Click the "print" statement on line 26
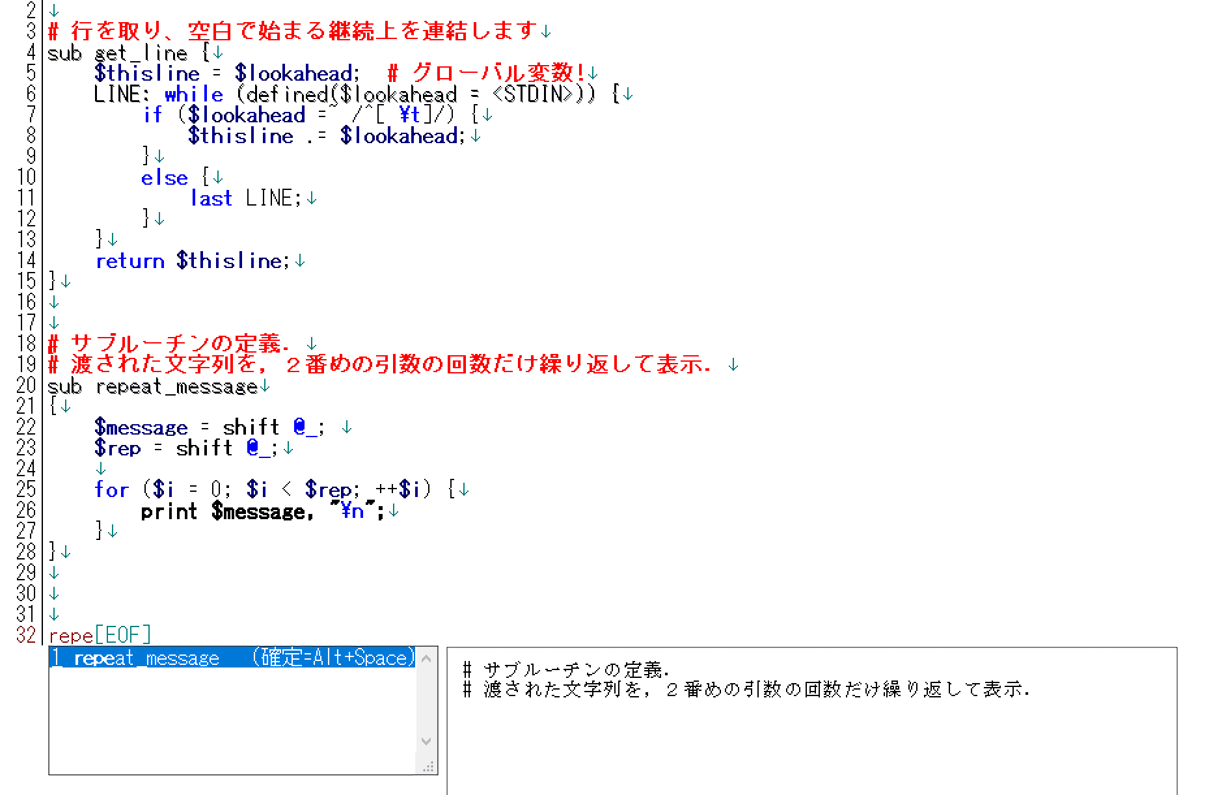The height and width of the screenshot is (795, 1209). pos(169,511)
